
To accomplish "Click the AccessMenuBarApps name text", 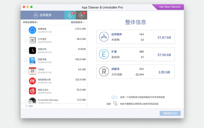I will pos(48,100).
